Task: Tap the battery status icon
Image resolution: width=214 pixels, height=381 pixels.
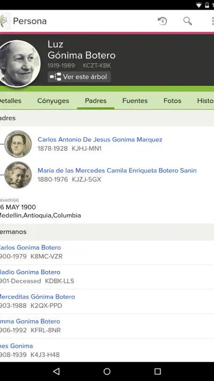Action: pyautogui.click(x=207, y=5)
